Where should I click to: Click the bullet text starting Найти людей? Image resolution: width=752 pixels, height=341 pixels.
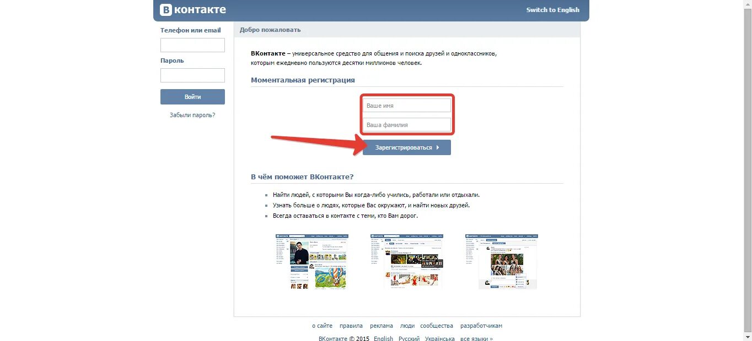[x=377, y=195]
